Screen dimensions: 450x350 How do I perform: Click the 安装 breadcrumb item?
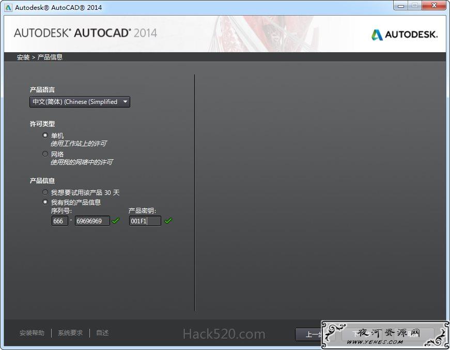pos(23,57)
